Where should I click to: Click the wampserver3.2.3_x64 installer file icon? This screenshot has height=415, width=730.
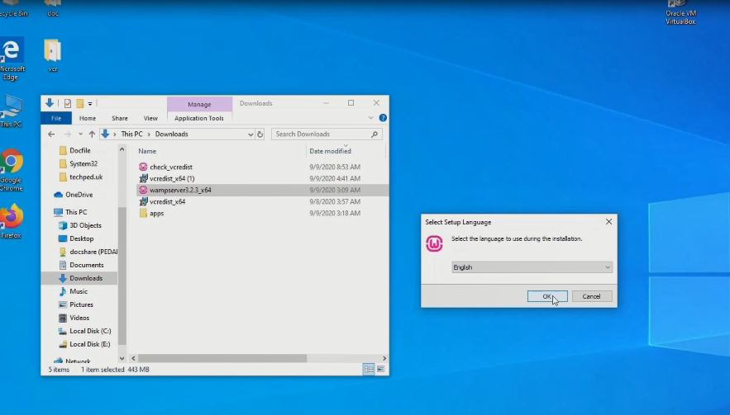pyautogui.click(x=143, y=190)
